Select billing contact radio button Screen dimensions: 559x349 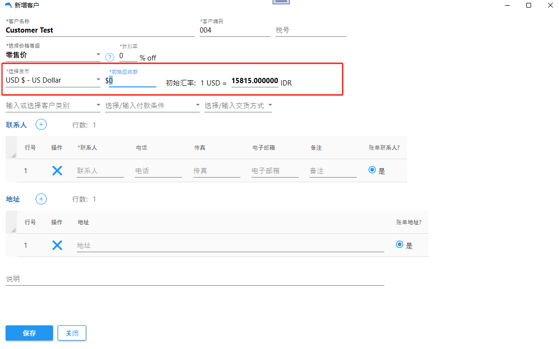372,170
